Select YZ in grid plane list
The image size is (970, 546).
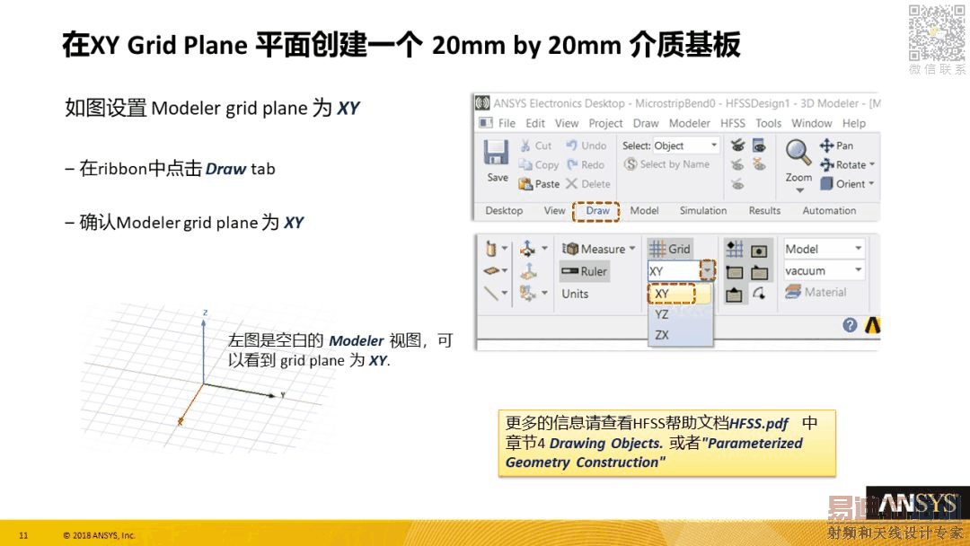[680, 314]
